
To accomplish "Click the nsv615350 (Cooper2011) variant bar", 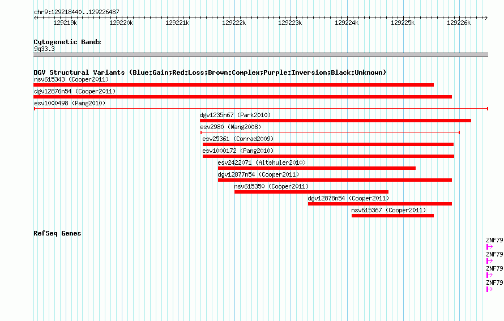I will tap(311, 192).
